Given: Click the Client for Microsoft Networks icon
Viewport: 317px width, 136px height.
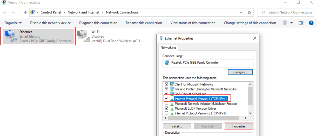Looking at the screenshot, I should [172, 84].
